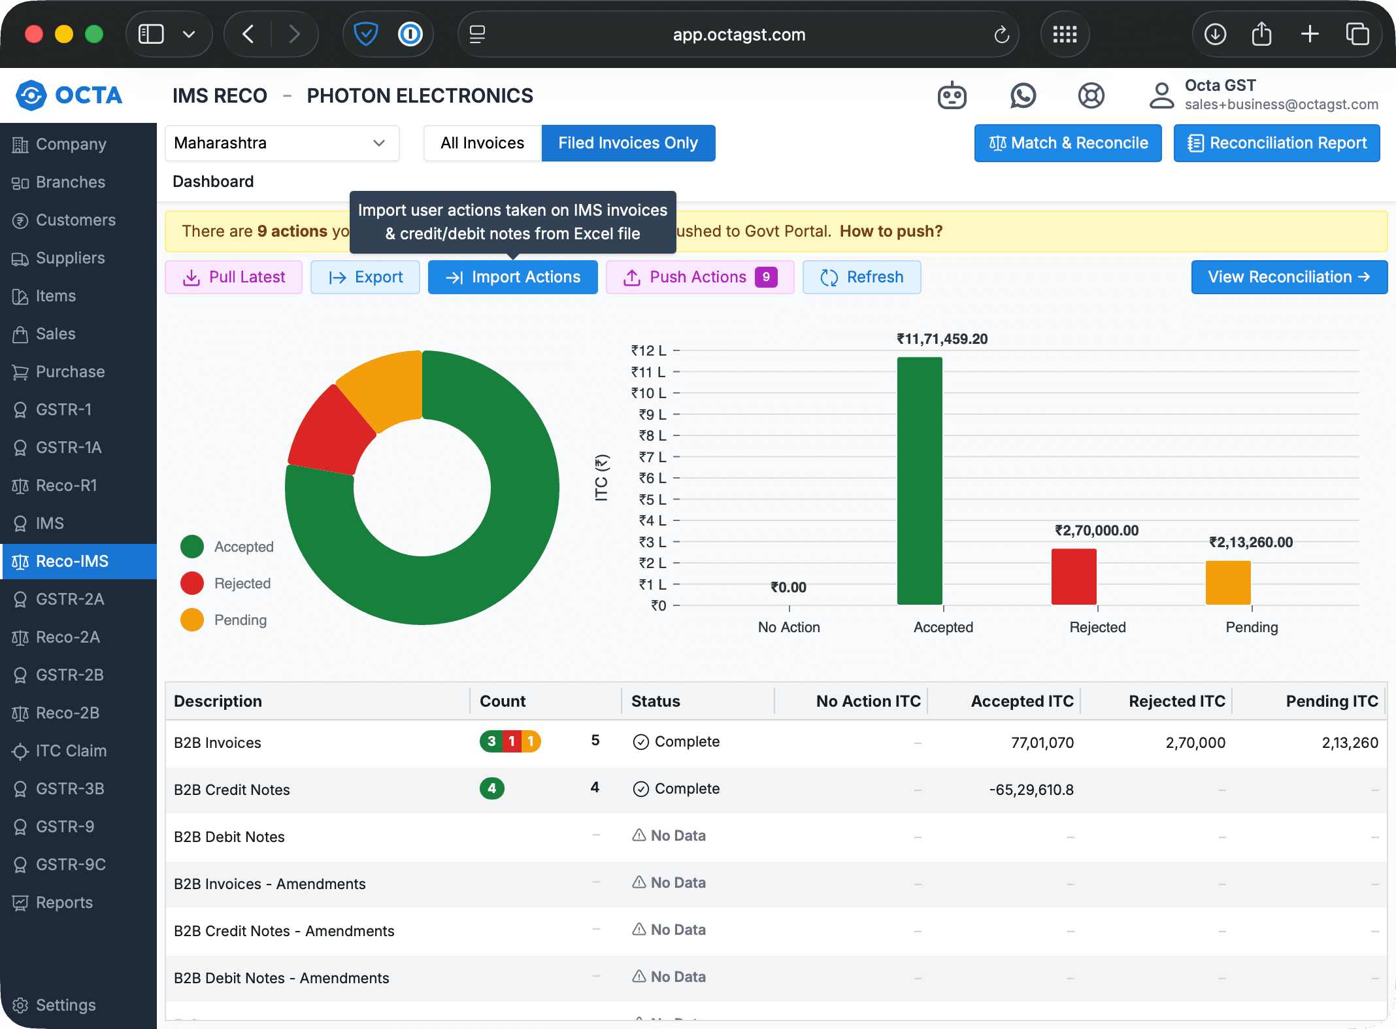
Task: Open Settings in the sidebar
Action: 65,1005
